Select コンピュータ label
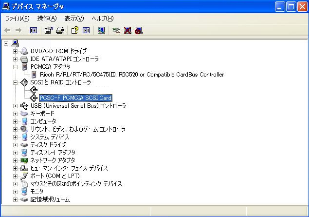The width and height of the screenshot is (309, 217). (x=43, y=121)
